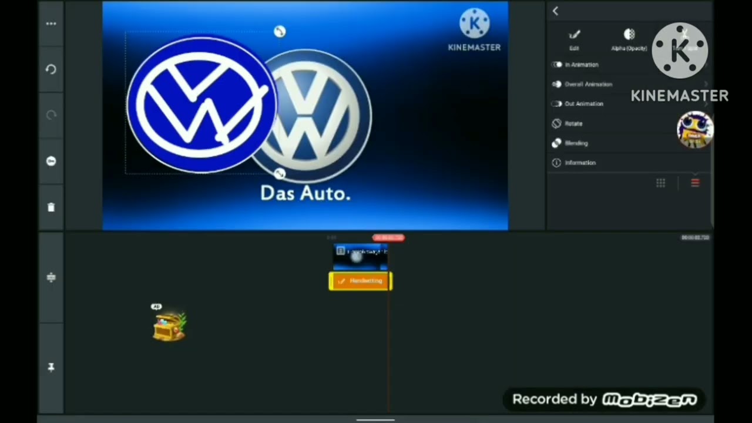This screenshot has width=752, height=423.
Task: Click the pin icon at bottom left
Action: pyautogui.click(x=51, y=367)
